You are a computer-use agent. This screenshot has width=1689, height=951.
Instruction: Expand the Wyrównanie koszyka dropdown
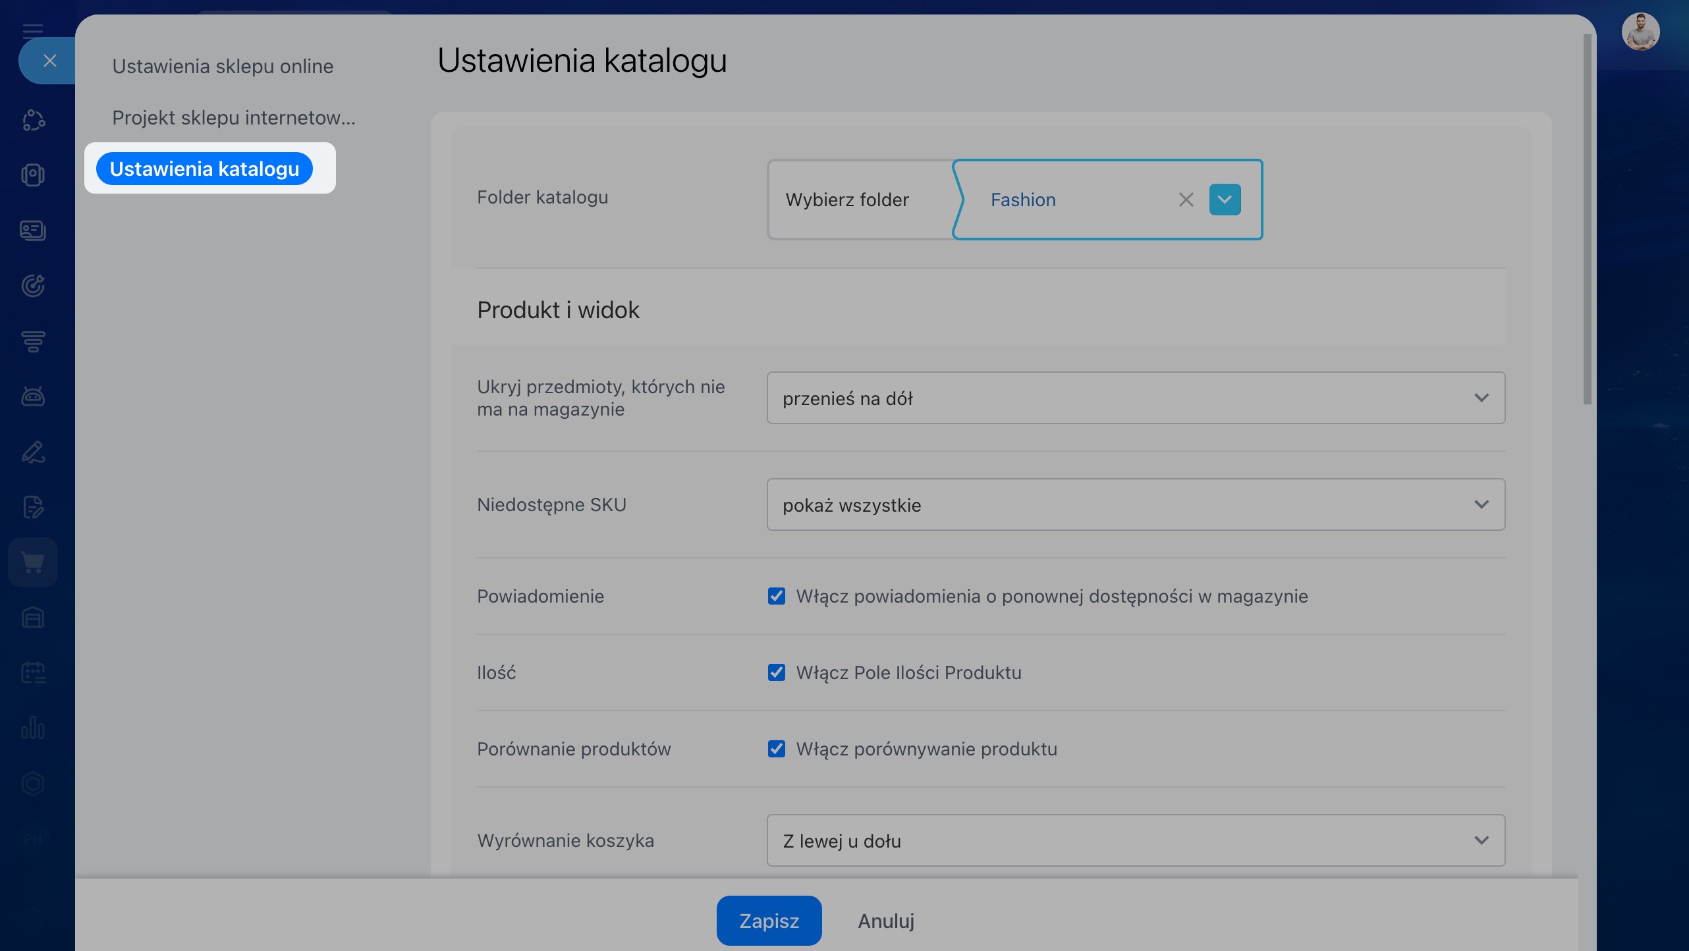pyautogui.click(x=1135, y=840)
